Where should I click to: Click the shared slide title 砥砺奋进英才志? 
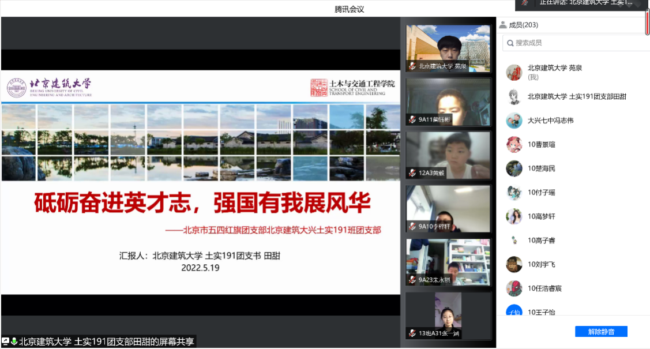[x=202, y=203]
